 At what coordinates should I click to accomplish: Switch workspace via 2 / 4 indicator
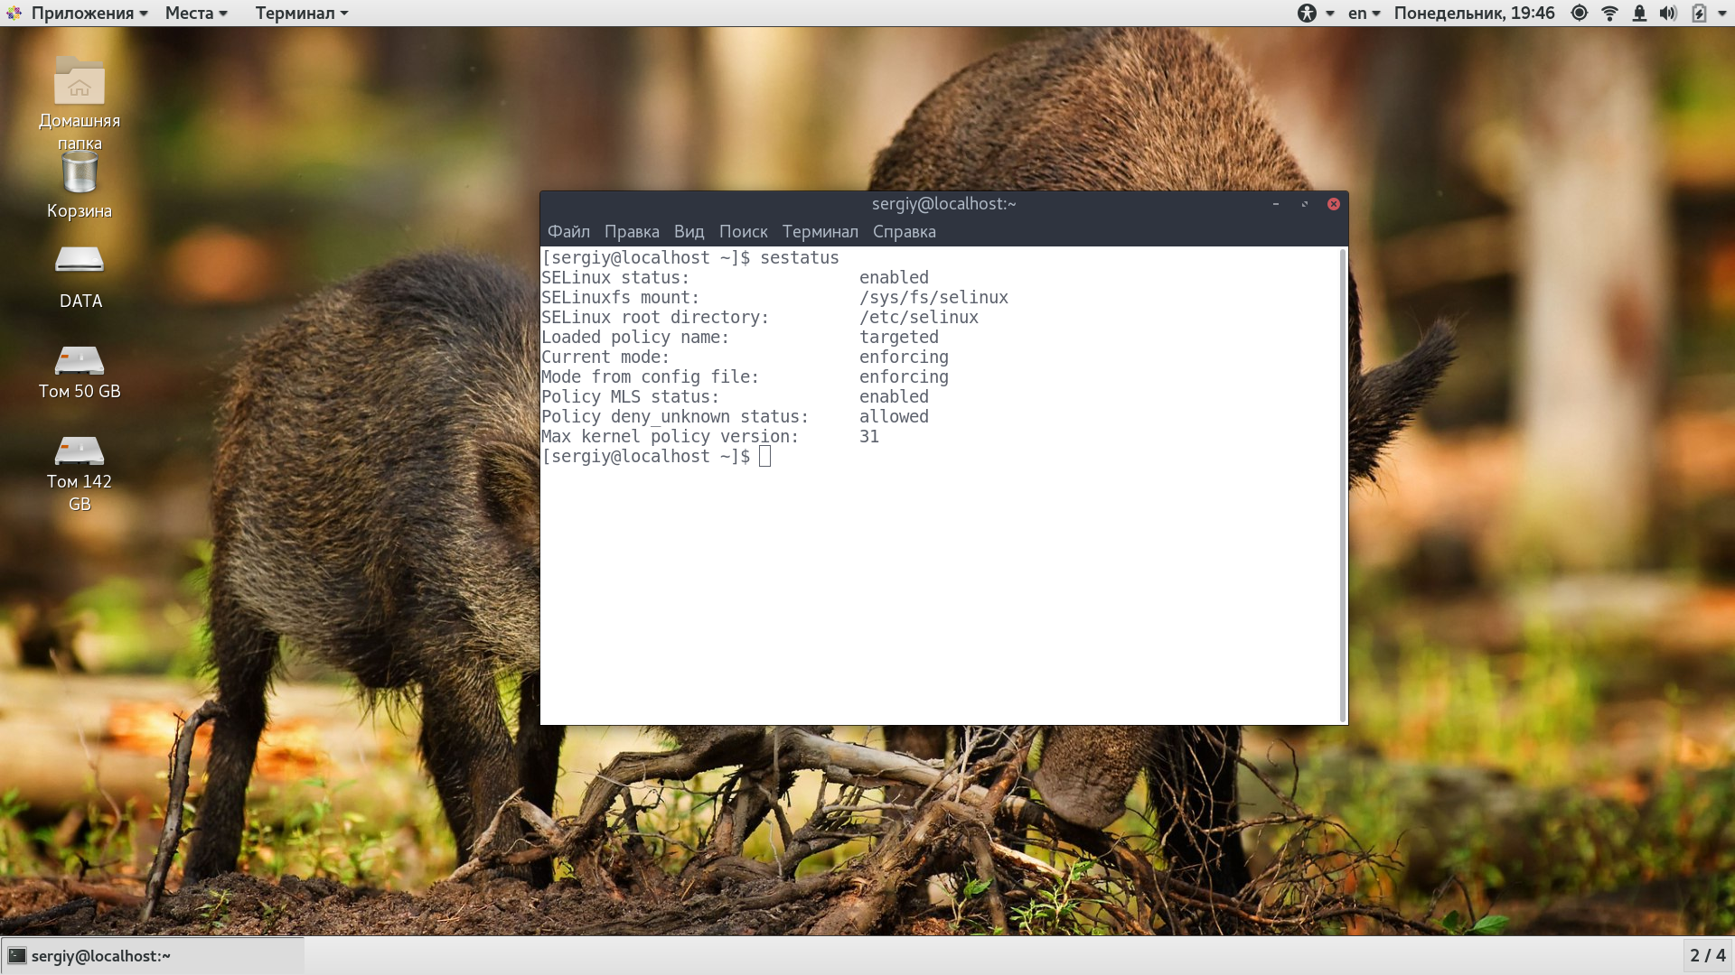(x=1707, y=955)
